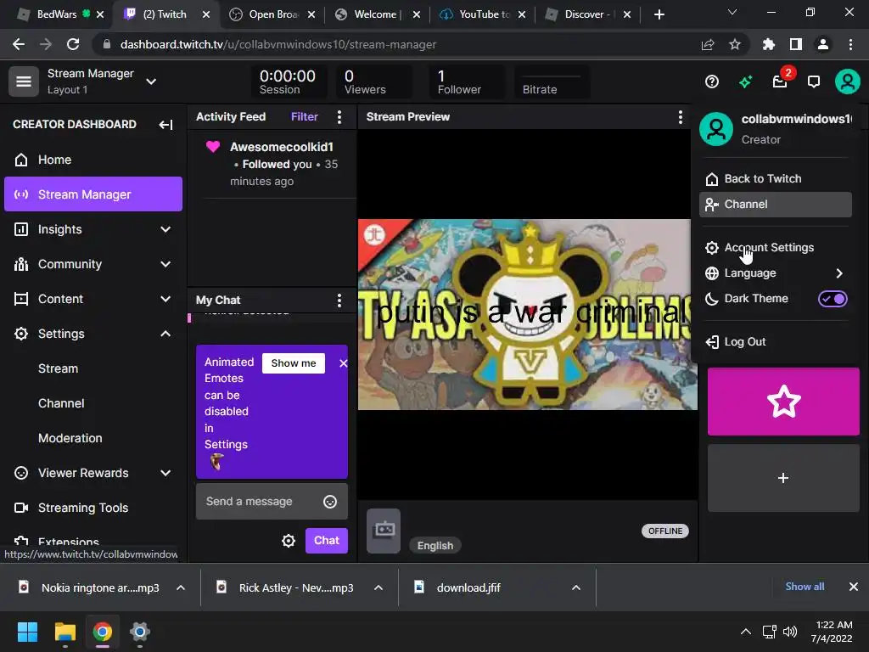The image size is (869, 652).
Task: Expand the Viewer Rewards section
Action: tap(165, 473)
